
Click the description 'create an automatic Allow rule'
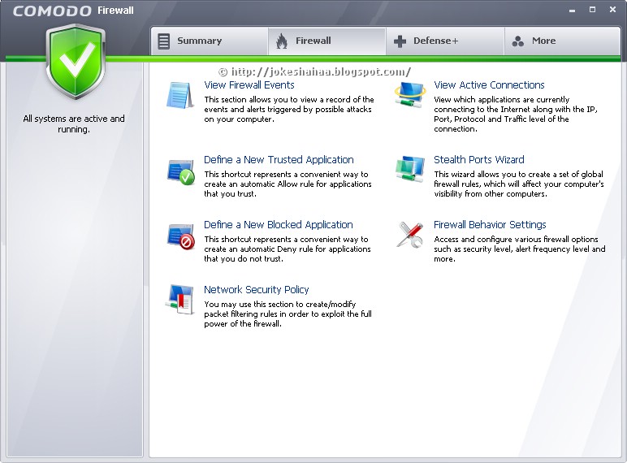(288, 184)
